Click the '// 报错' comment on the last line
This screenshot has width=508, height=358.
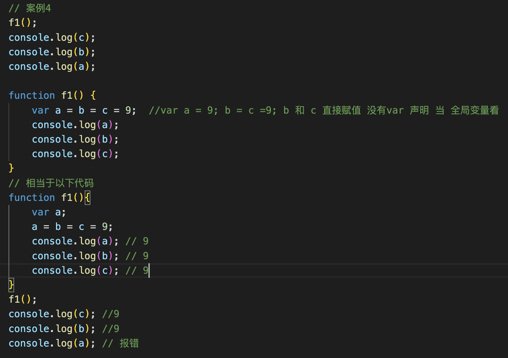point(120,343)
